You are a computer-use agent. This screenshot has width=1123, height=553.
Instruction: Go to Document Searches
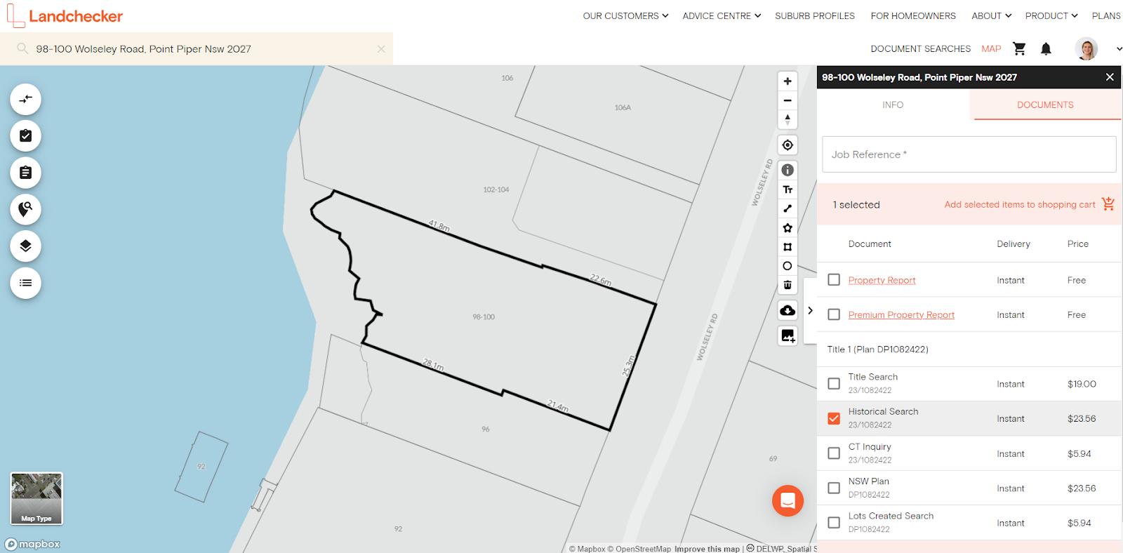[x=920, y=48]
